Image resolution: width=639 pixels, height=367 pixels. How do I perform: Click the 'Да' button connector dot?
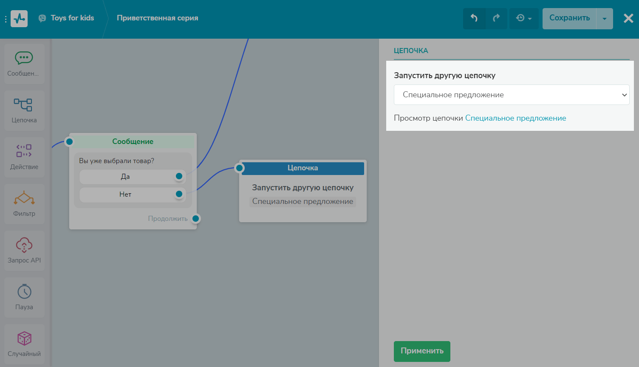coord(179,176)
